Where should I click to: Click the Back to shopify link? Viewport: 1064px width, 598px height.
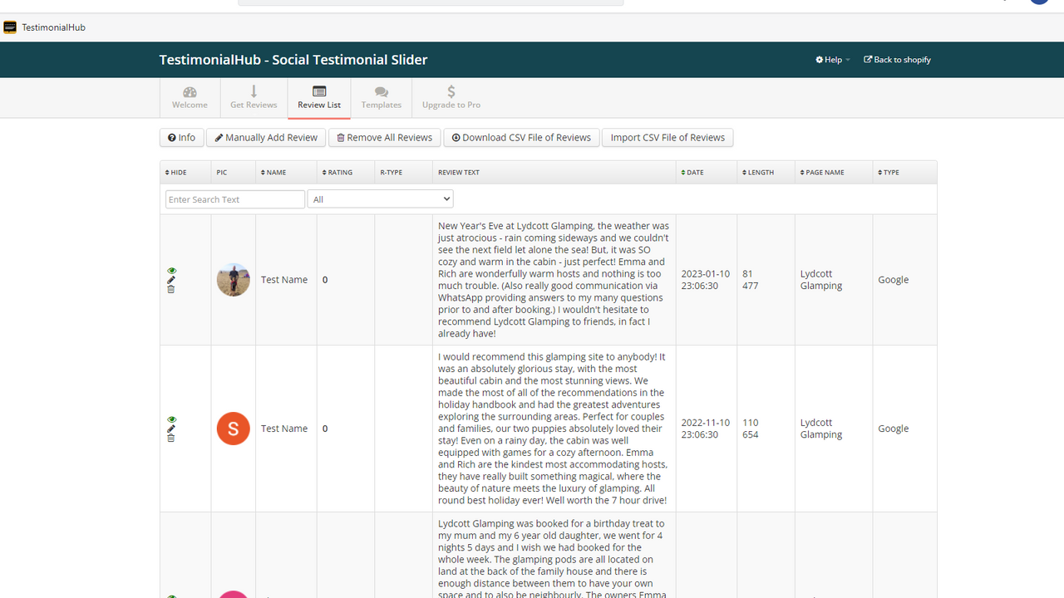[x=897, y=60]
